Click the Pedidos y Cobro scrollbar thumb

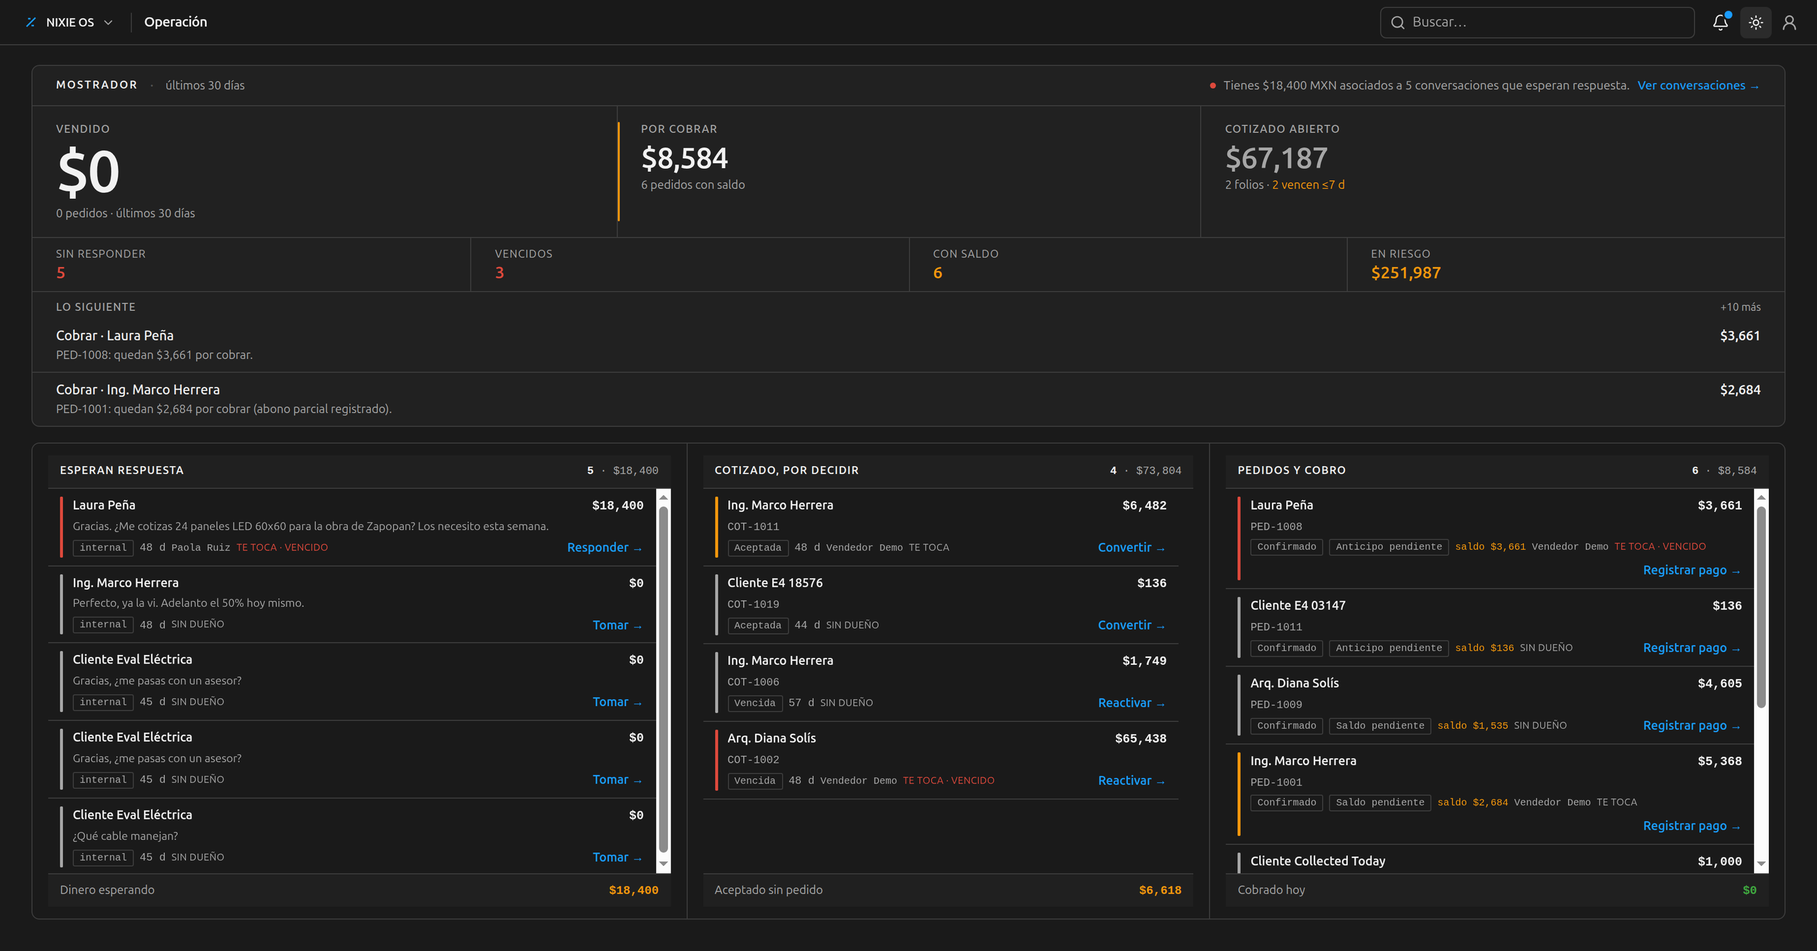tap(1761, 607)
